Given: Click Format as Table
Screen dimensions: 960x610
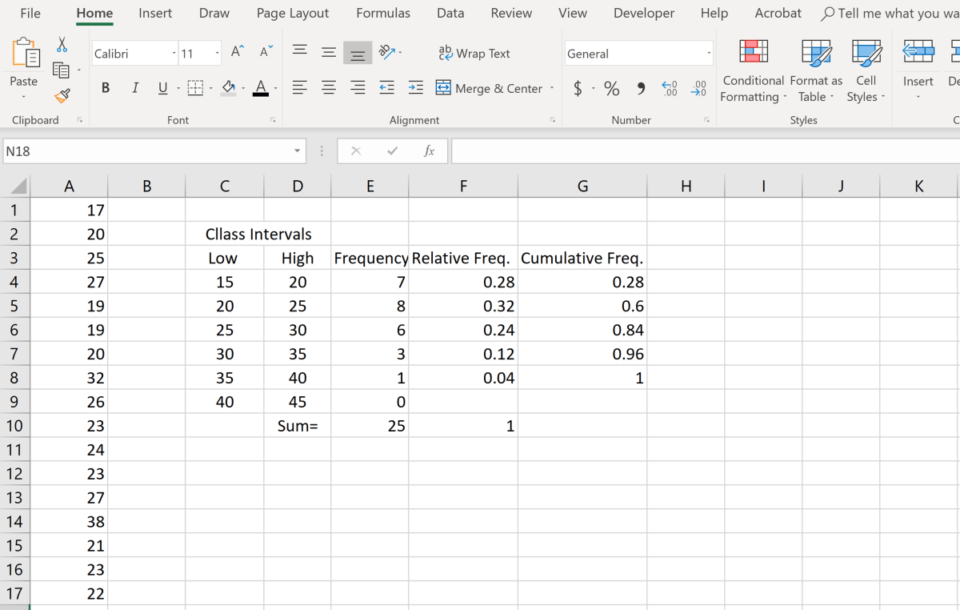Looking at the screenshot, I should (x=815, y=71).
